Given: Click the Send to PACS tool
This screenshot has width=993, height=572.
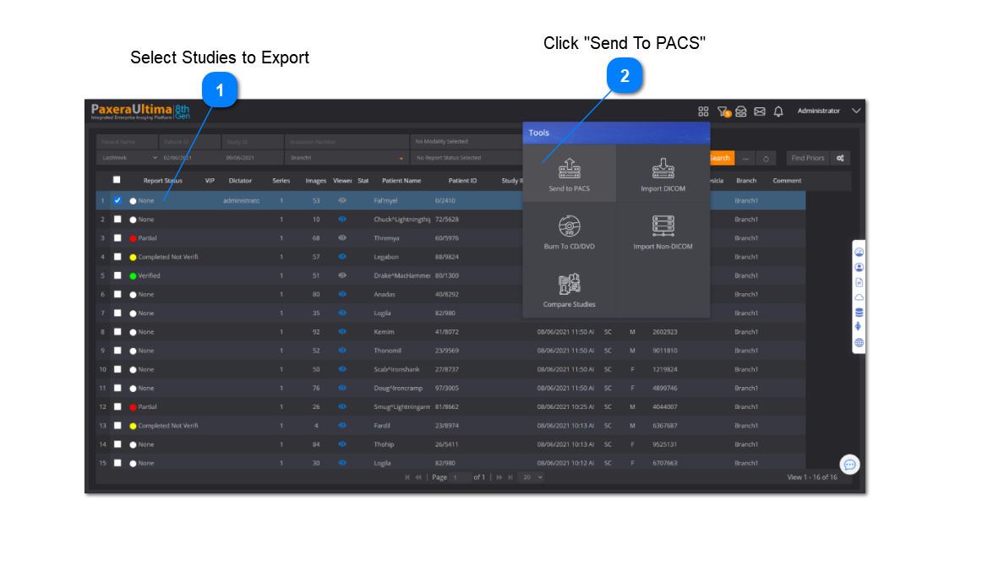Looking at the screenshot, I should click(569, 173).
